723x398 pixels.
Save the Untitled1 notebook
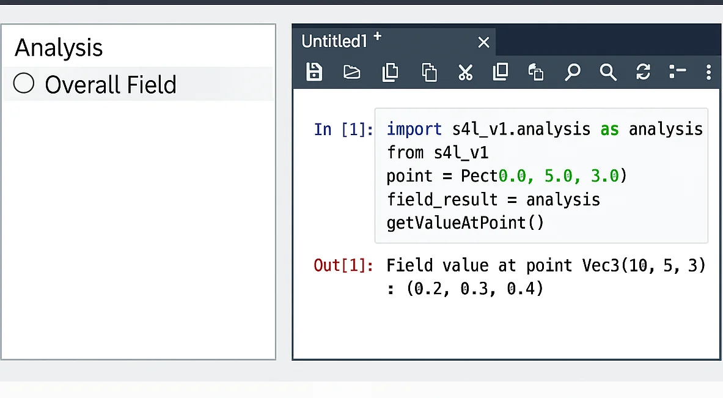pyautogui.click(x=314, y=72)
